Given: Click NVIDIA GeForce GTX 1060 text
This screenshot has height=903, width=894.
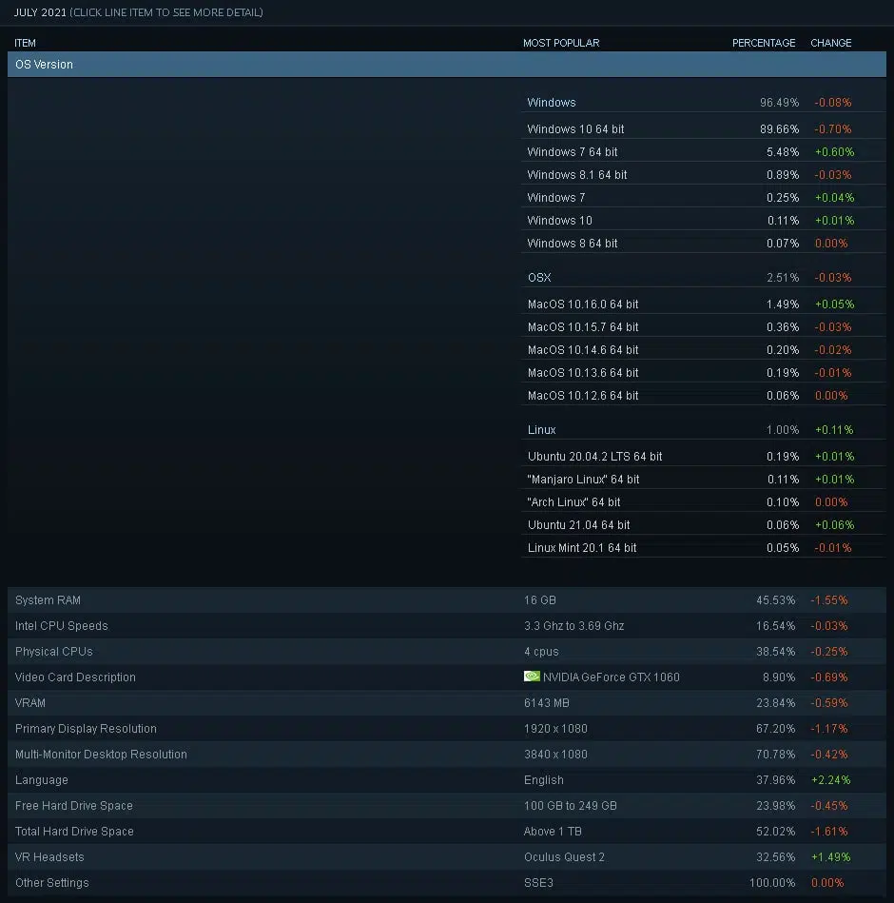Looking at the screenshot, I should (612, 677).
